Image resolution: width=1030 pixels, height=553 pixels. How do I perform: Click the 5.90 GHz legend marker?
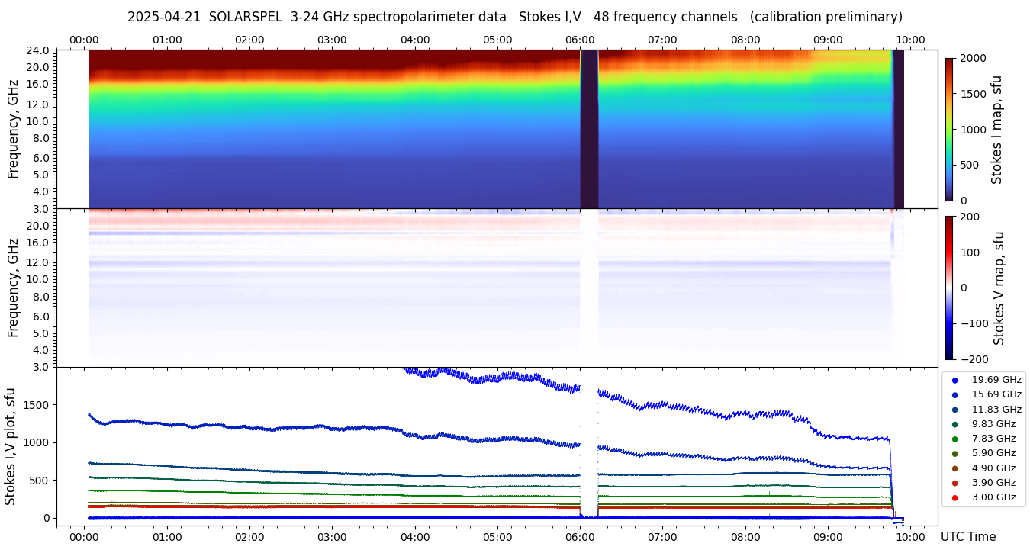pos(954,454)
